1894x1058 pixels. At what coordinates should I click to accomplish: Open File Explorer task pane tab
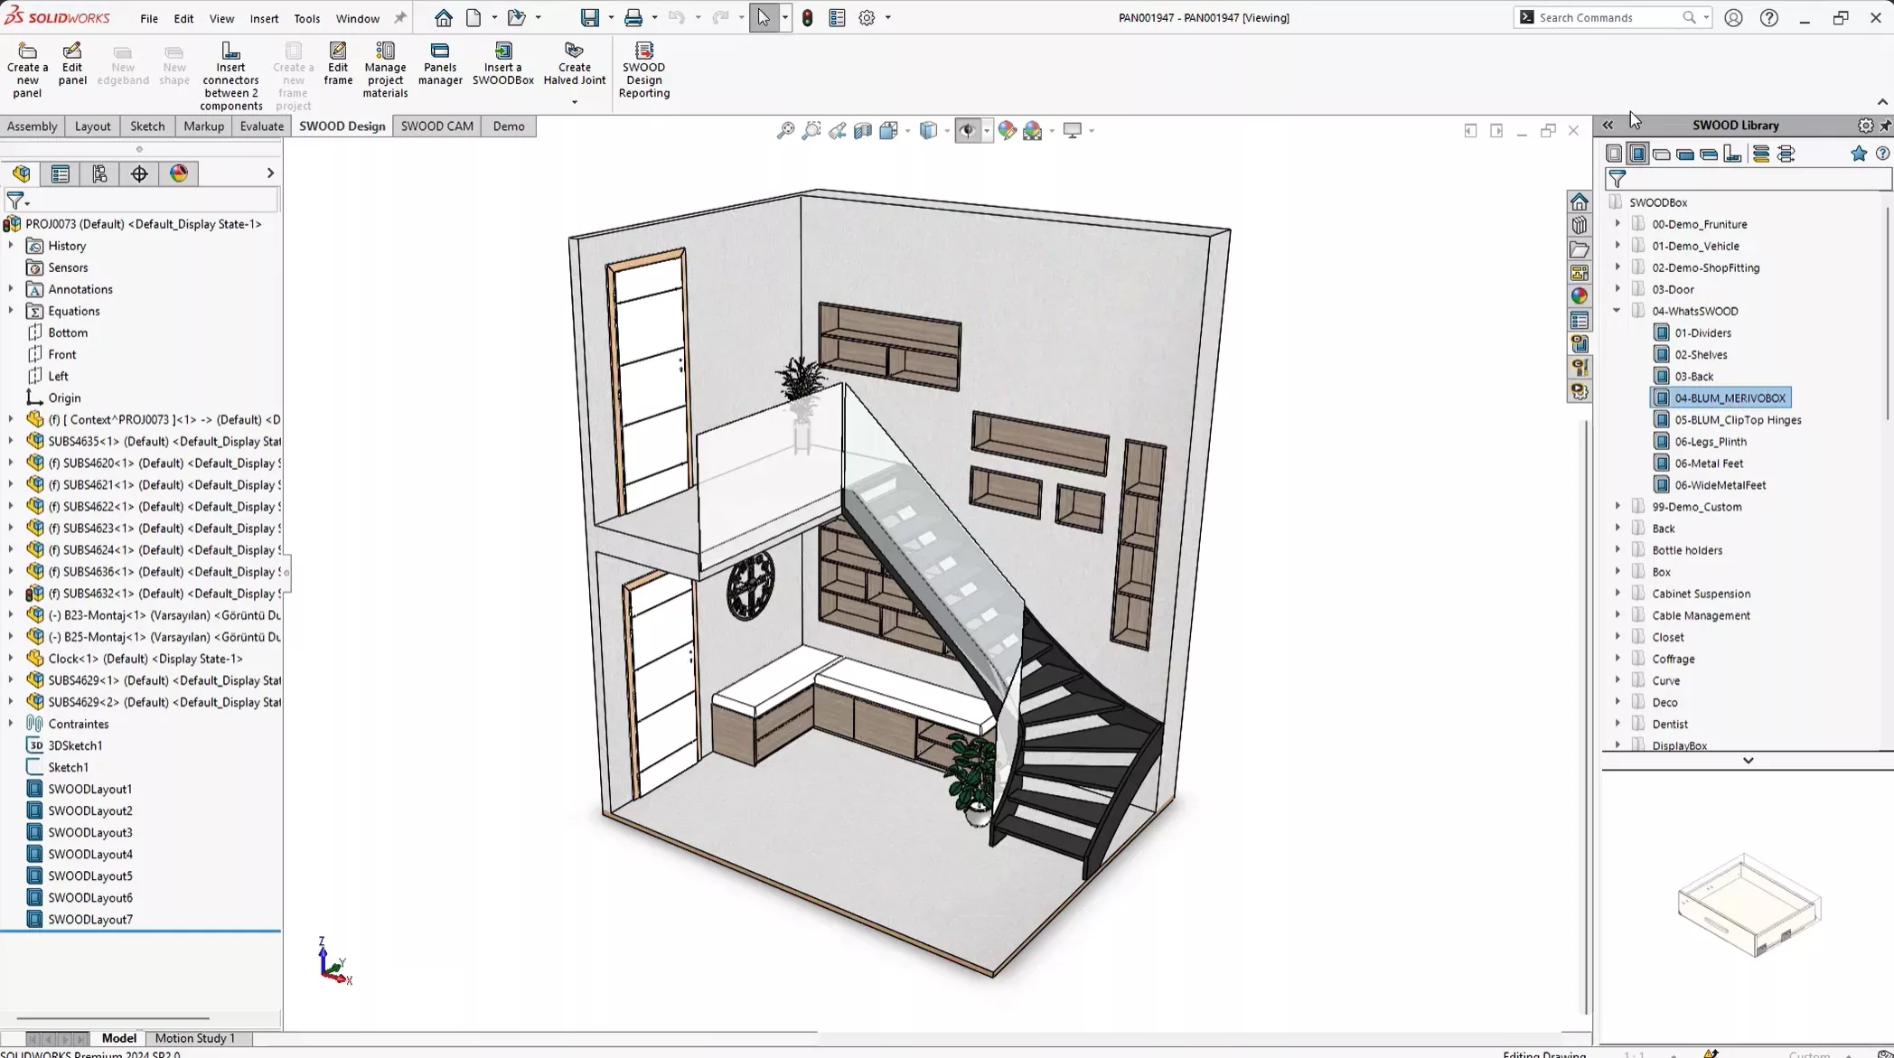pyautogui.click(x=1579, y=249)
